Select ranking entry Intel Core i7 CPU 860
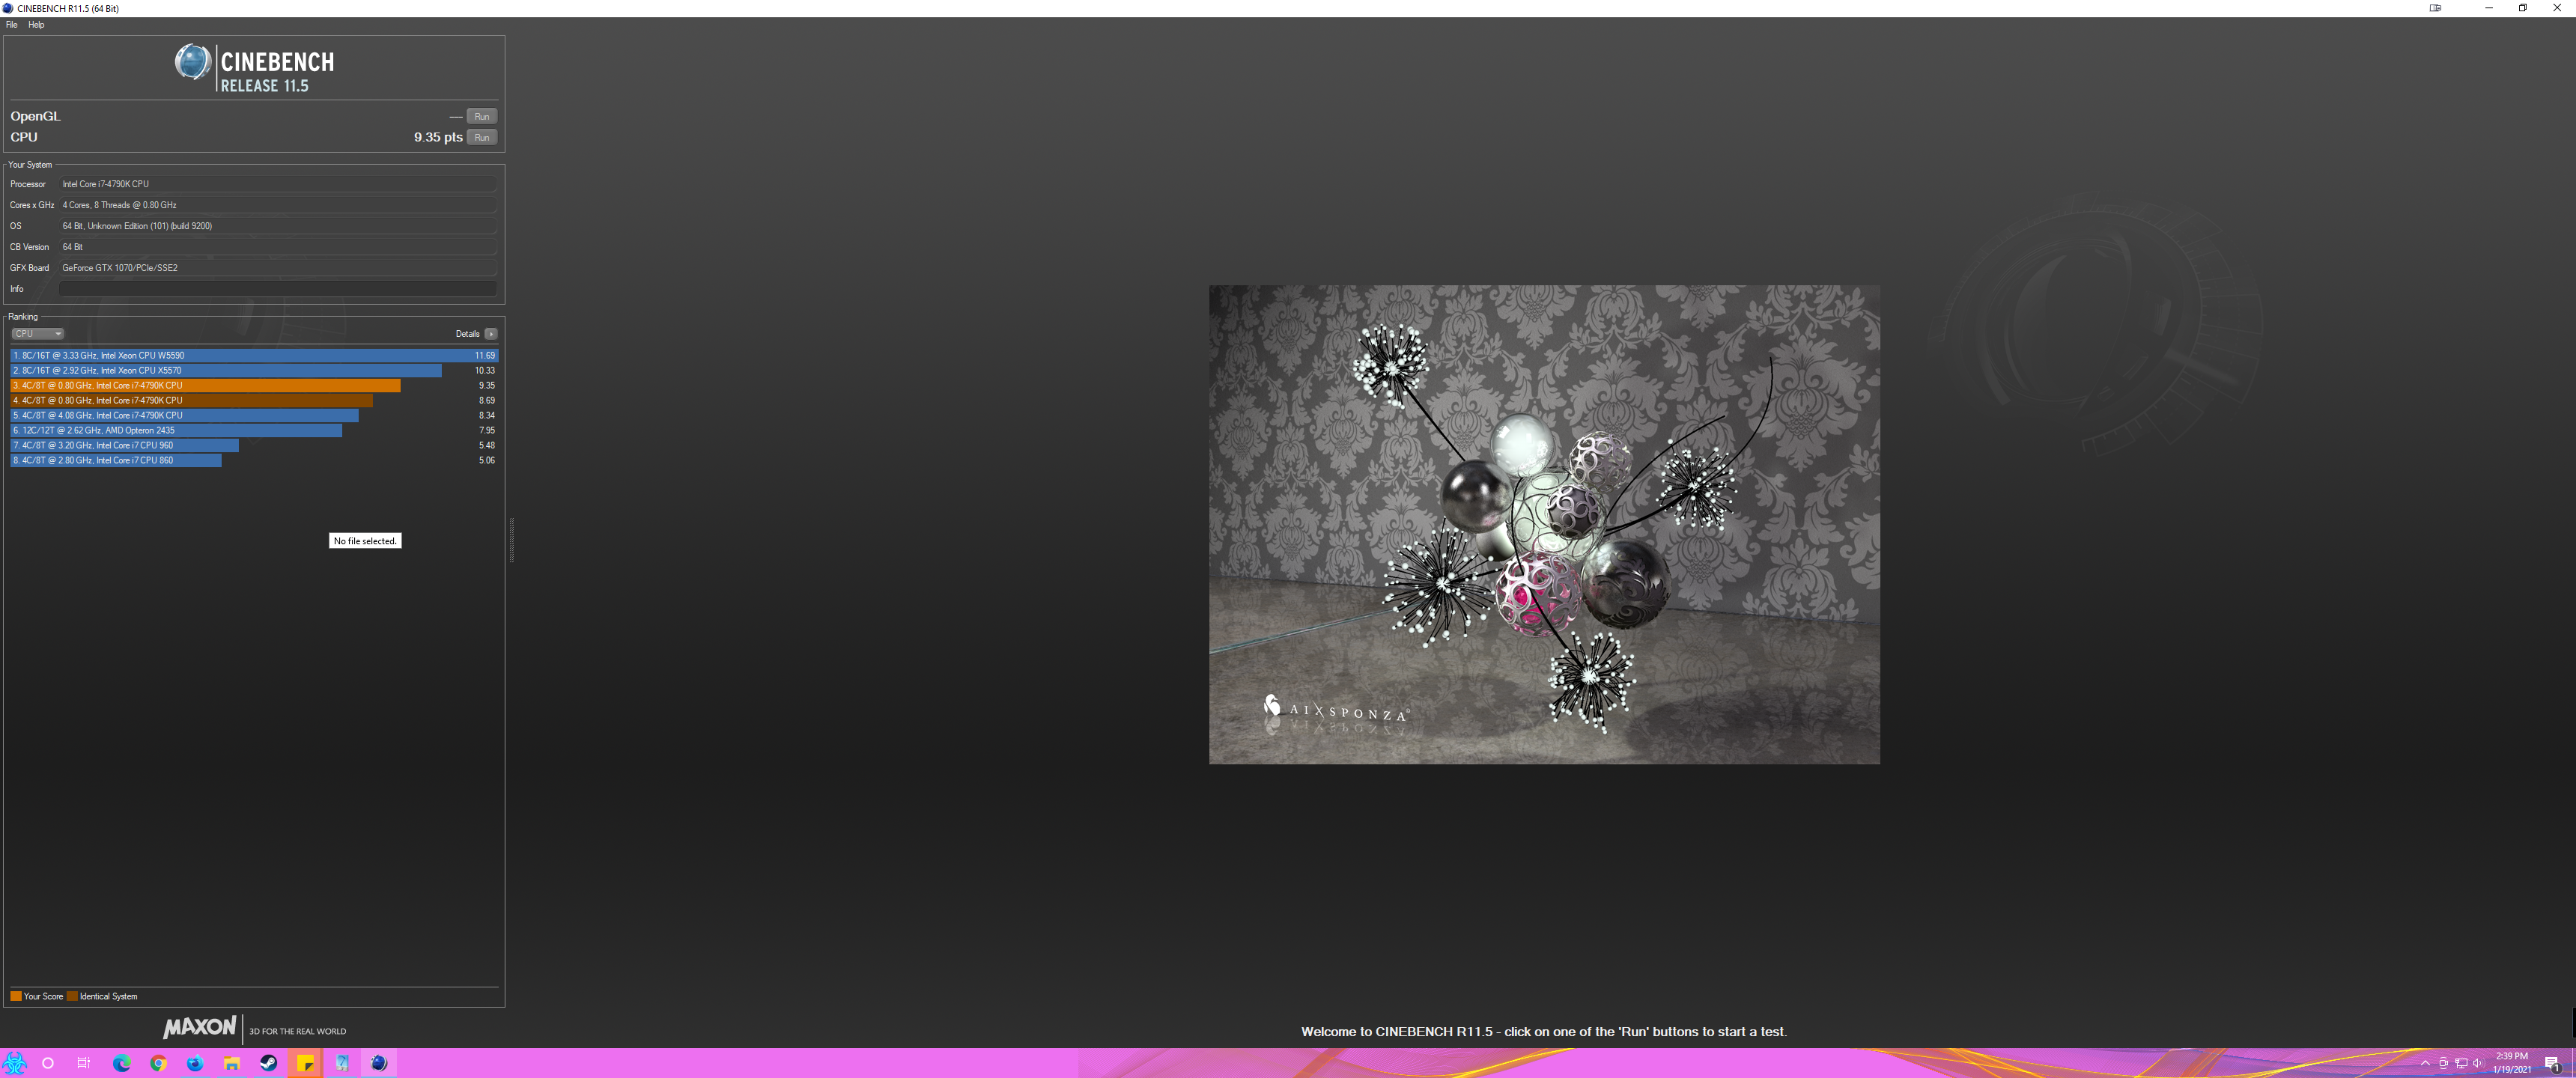The width and height of the screenshot is (2576, 1078). tap(254, 460)
